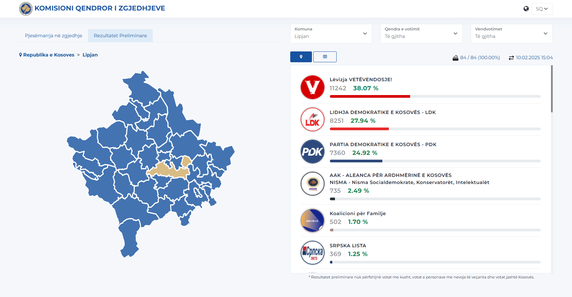572x297 pixels.
Task: Click the Koalicioni për Familje name
Action: click(358, 213)
